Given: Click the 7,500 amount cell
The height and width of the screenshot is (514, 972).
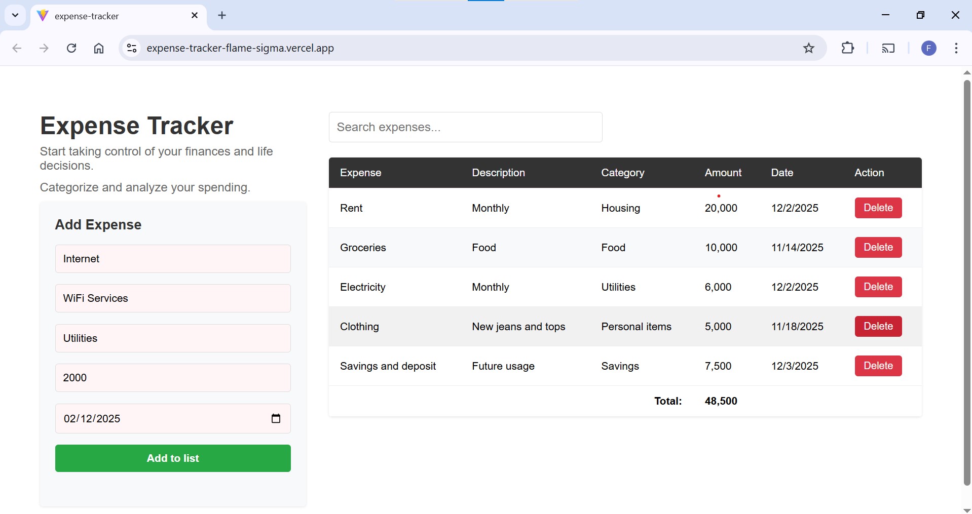Looking at the screenshot, I should tap(718, 366).
